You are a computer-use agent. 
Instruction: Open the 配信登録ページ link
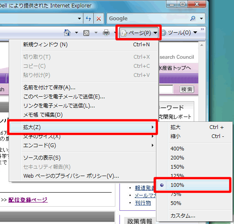[28, 200]
